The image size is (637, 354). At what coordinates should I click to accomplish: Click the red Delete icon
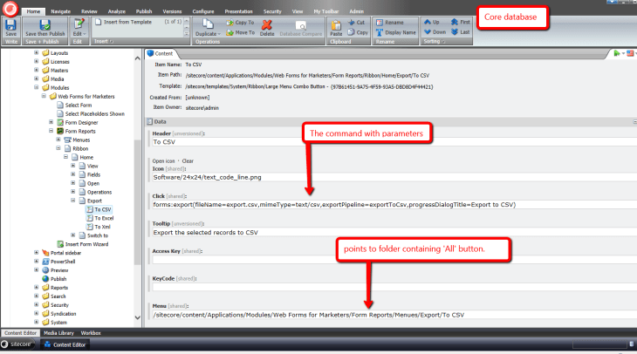(x=267, y=25)
